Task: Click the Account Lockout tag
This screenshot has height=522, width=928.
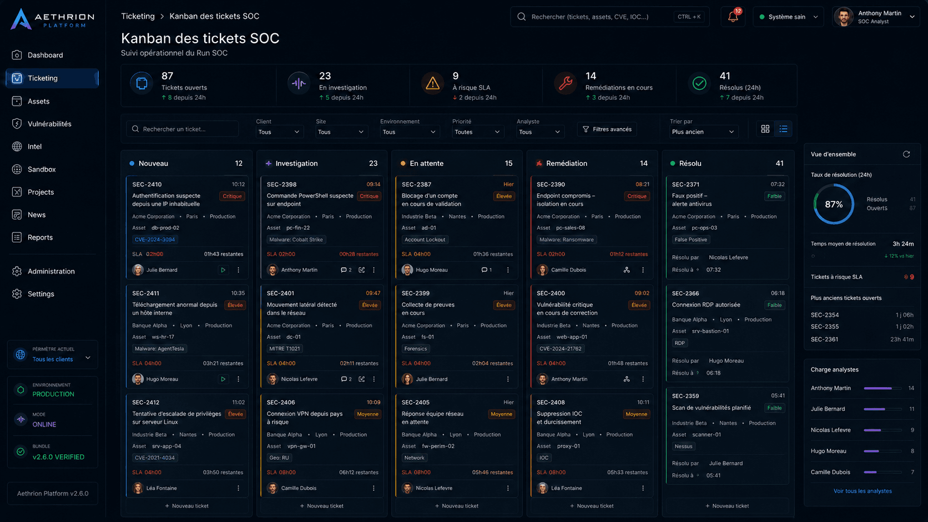Action: (x=425, y=240)
